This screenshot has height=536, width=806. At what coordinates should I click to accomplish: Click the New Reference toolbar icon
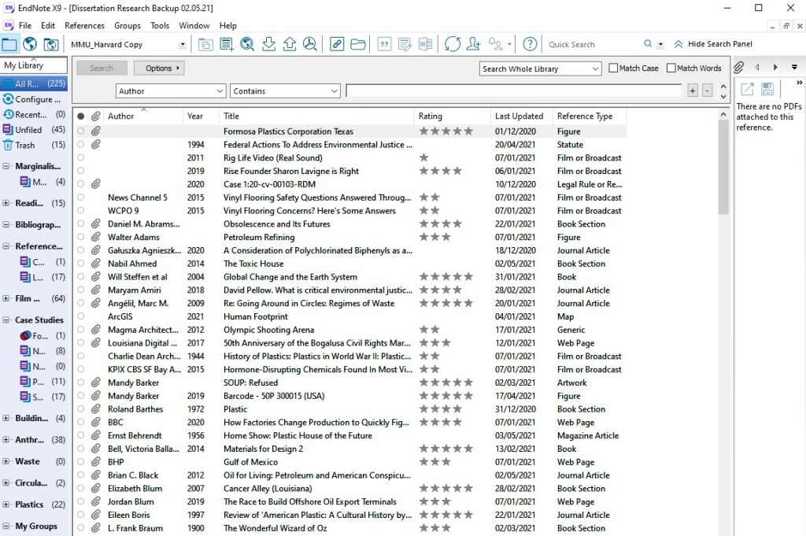pos(227,44)
